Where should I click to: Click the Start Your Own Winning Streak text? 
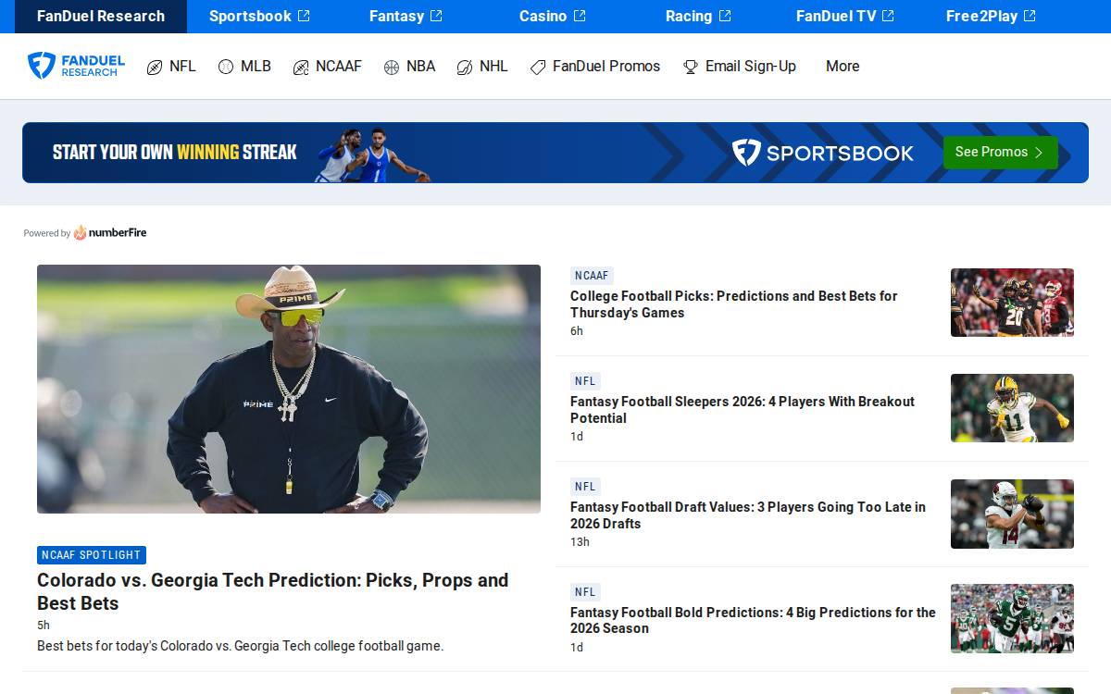[x=174, y=153]
